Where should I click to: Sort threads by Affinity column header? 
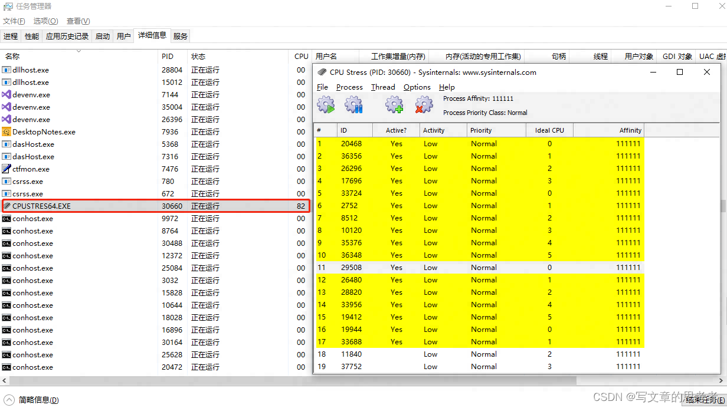608,130
